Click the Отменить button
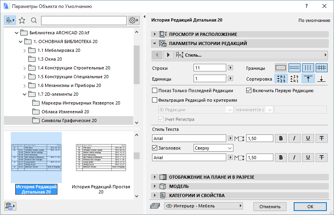This screenshot has width=334, height=215. 270,207
